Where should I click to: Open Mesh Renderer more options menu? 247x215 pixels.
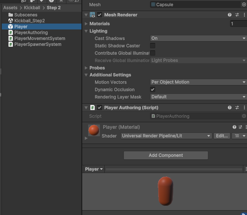(244, 15)
